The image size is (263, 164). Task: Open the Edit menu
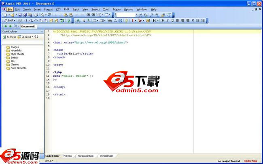[17, 10]
